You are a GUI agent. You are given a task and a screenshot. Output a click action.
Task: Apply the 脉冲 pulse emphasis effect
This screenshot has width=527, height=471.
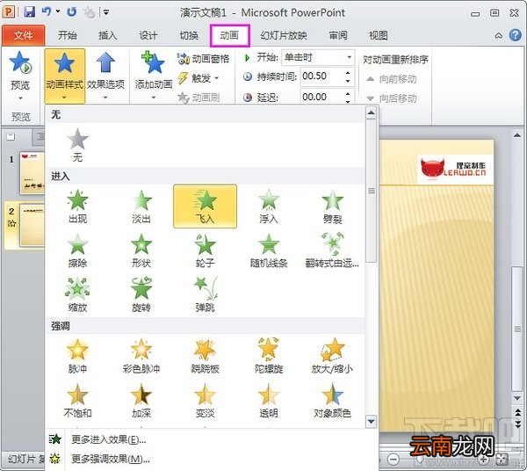coord(77,357)
